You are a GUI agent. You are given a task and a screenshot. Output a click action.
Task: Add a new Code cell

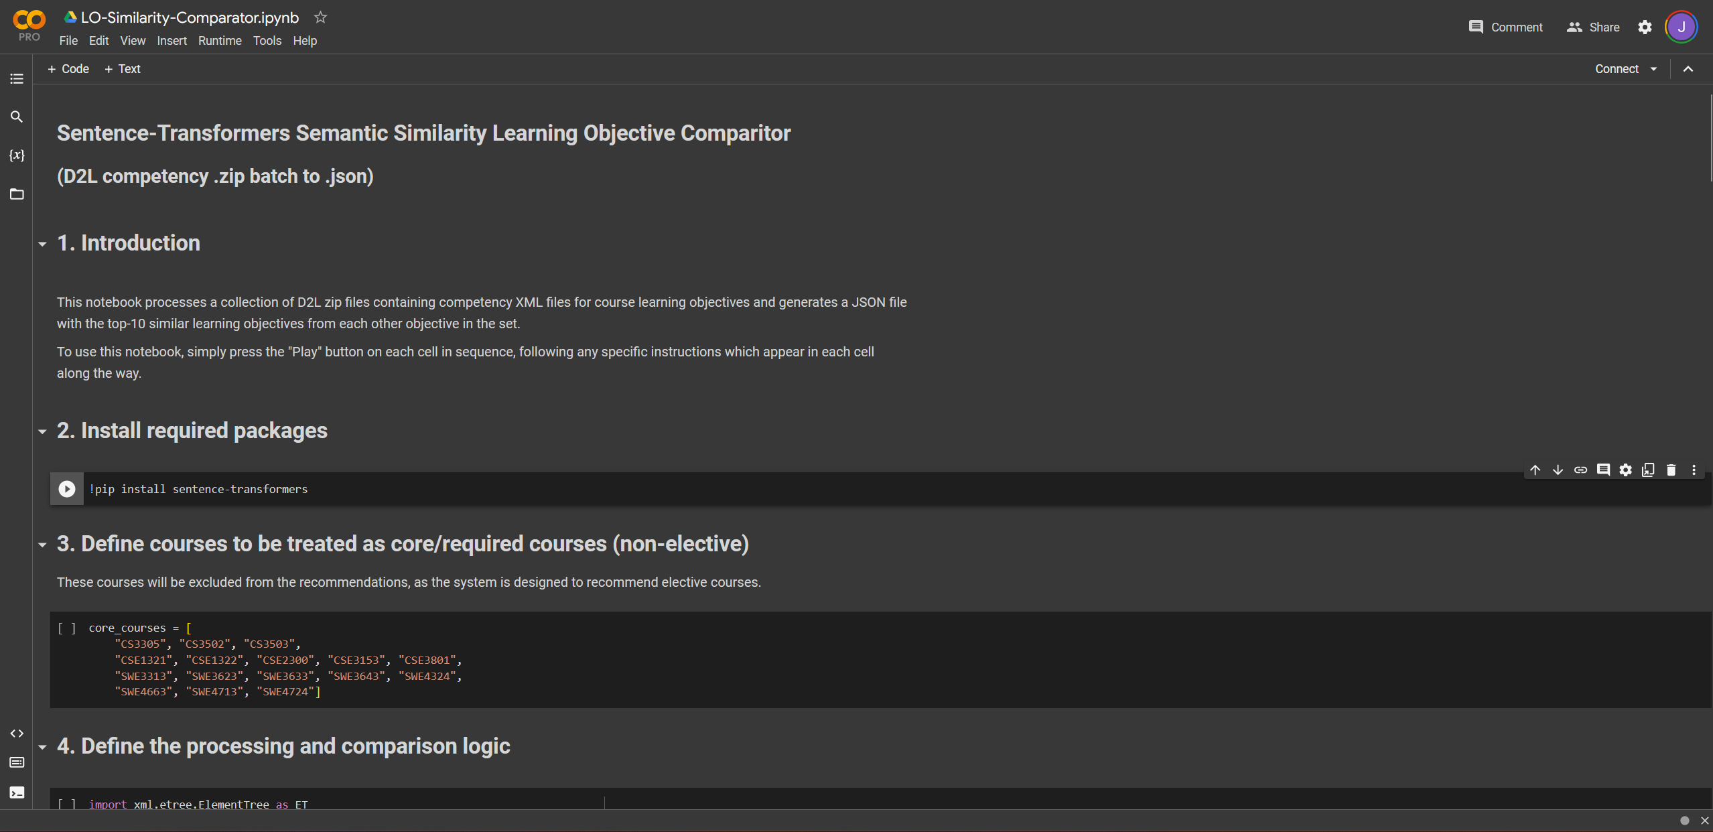[x=68, y=69]
